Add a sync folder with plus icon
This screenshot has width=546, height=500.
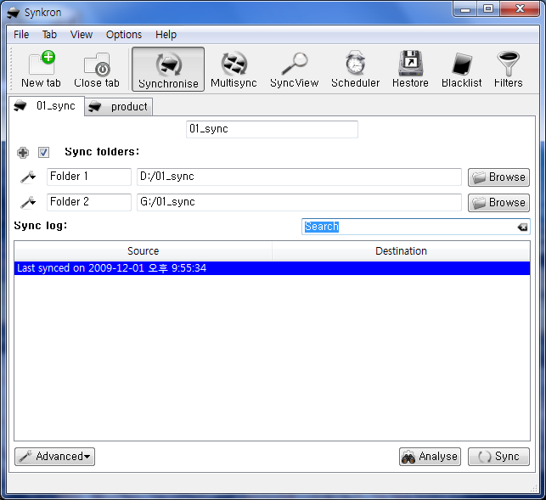pyautogui.click(x=23, y=153)
